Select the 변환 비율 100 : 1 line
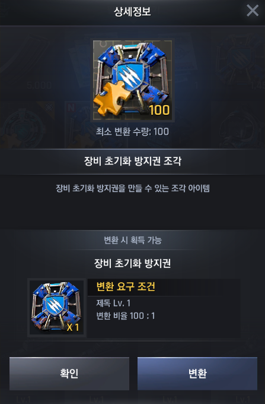The image size is (265, 404). click(x=126, y=316)
